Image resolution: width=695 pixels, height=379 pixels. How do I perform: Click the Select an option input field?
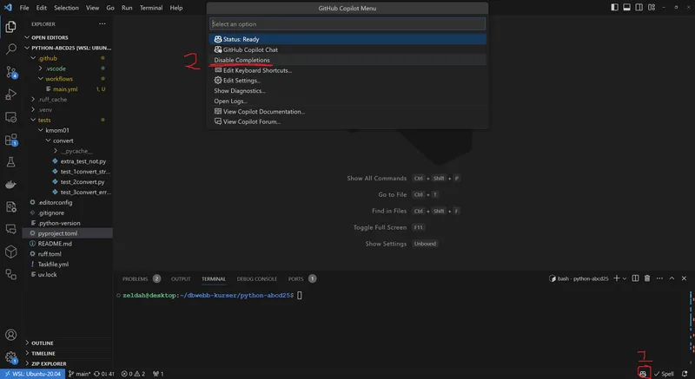[x=347, y=24]
